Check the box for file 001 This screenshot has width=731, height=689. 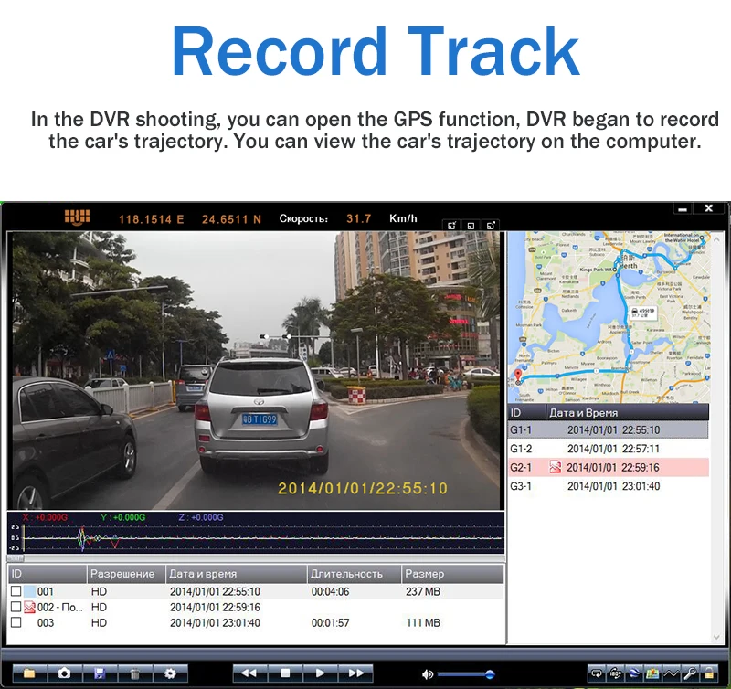click(16, 591)
